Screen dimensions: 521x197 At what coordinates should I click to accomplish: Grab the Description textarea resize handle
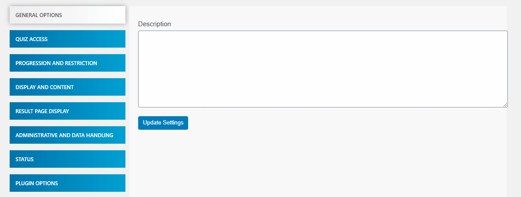click(505, 105)
